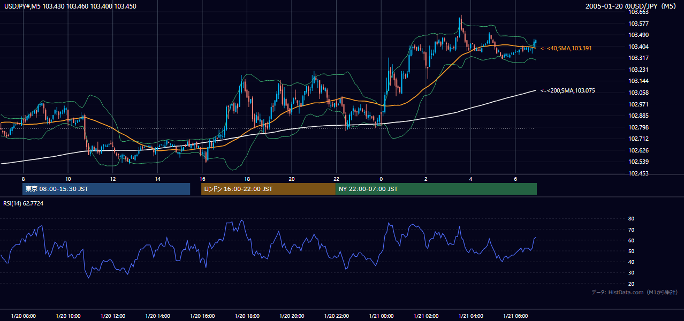Viewport: 684px width, 321px height.
Task: Click the HistData.com data source credit
Action: point(635,292)
